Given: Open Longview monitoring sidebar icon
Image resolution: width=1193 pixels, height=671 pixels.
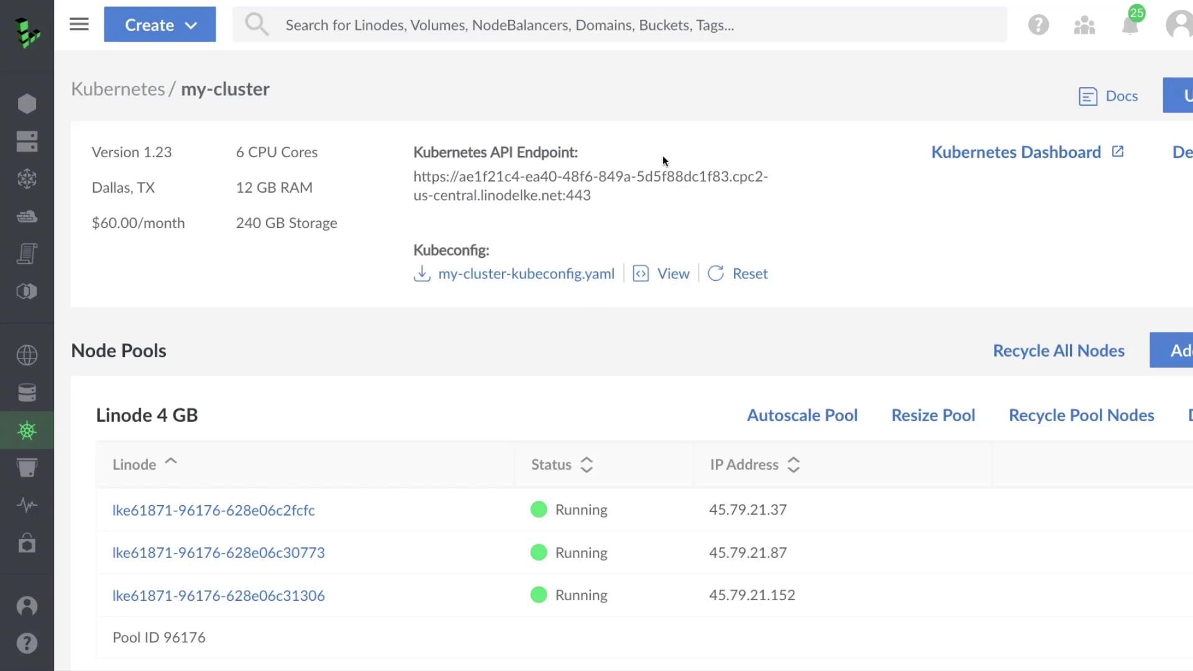Looking at the screenshot, I should coord(27,505).
